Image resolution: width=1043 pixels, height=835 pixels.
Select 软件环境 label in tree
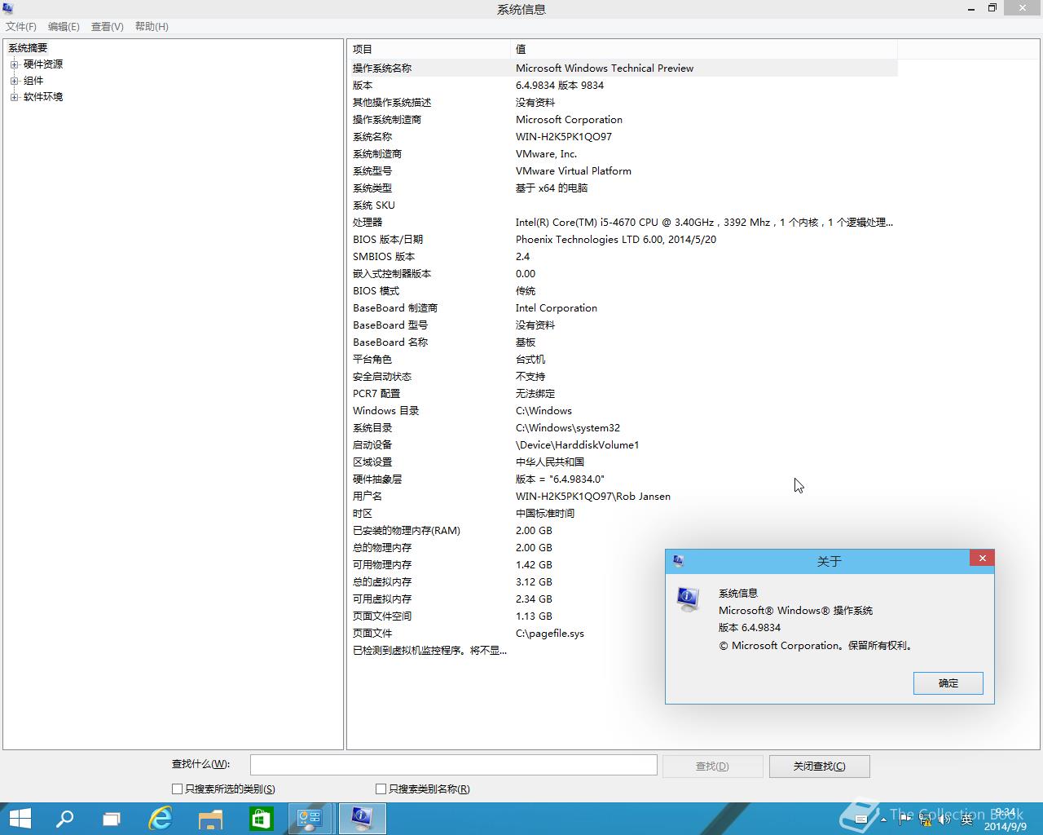click(x=43, y=97)
